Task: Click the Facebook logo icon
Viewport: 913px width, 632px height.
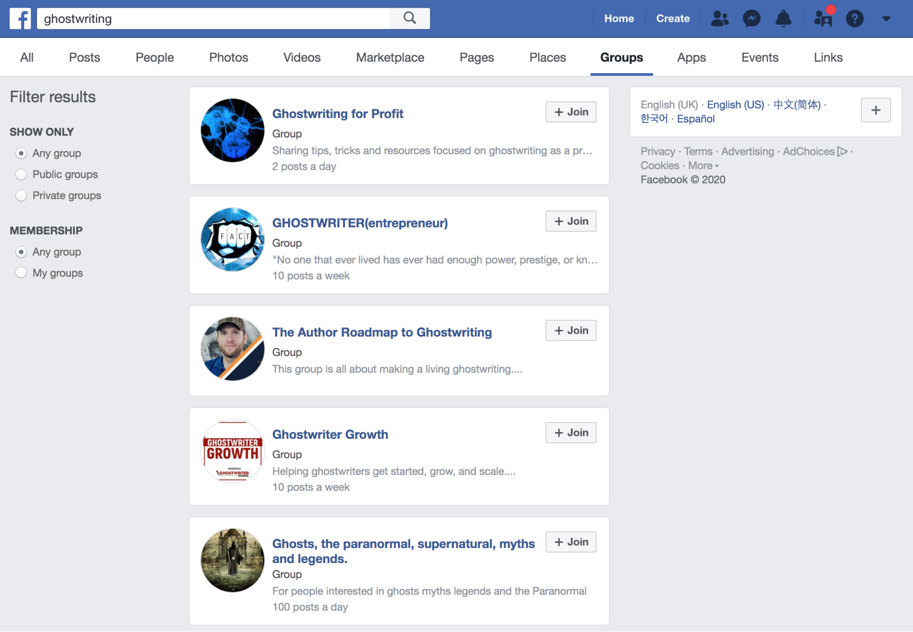Action: pos(21,19)
